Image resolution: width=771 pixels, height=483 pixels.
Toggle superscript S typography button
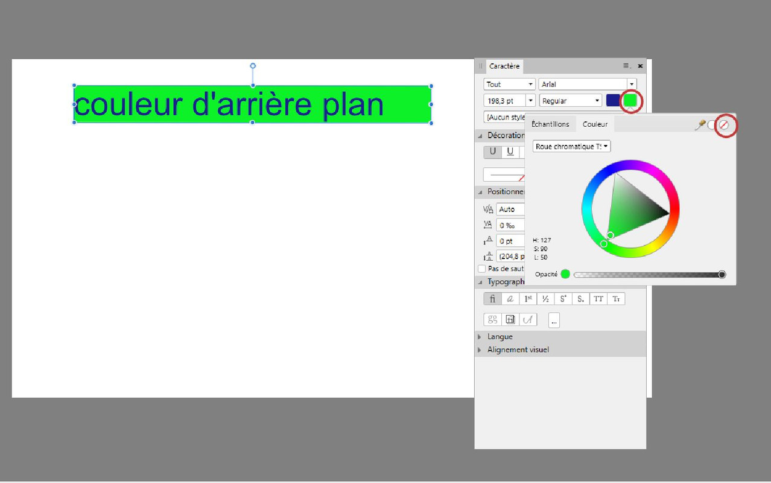click(563, 299)
